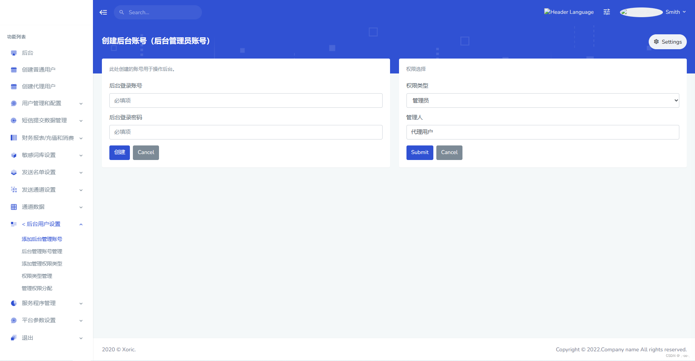695x361 pixels.
Task: Open 管理权限分配 submenu item
Action: coord(37,288)
